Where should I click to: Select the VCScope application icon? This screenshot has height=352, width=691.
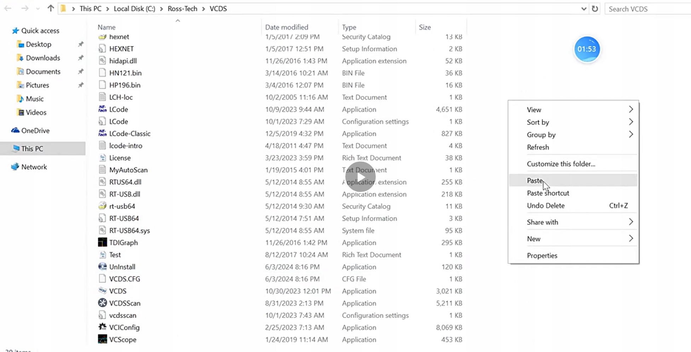coord(102,339)
